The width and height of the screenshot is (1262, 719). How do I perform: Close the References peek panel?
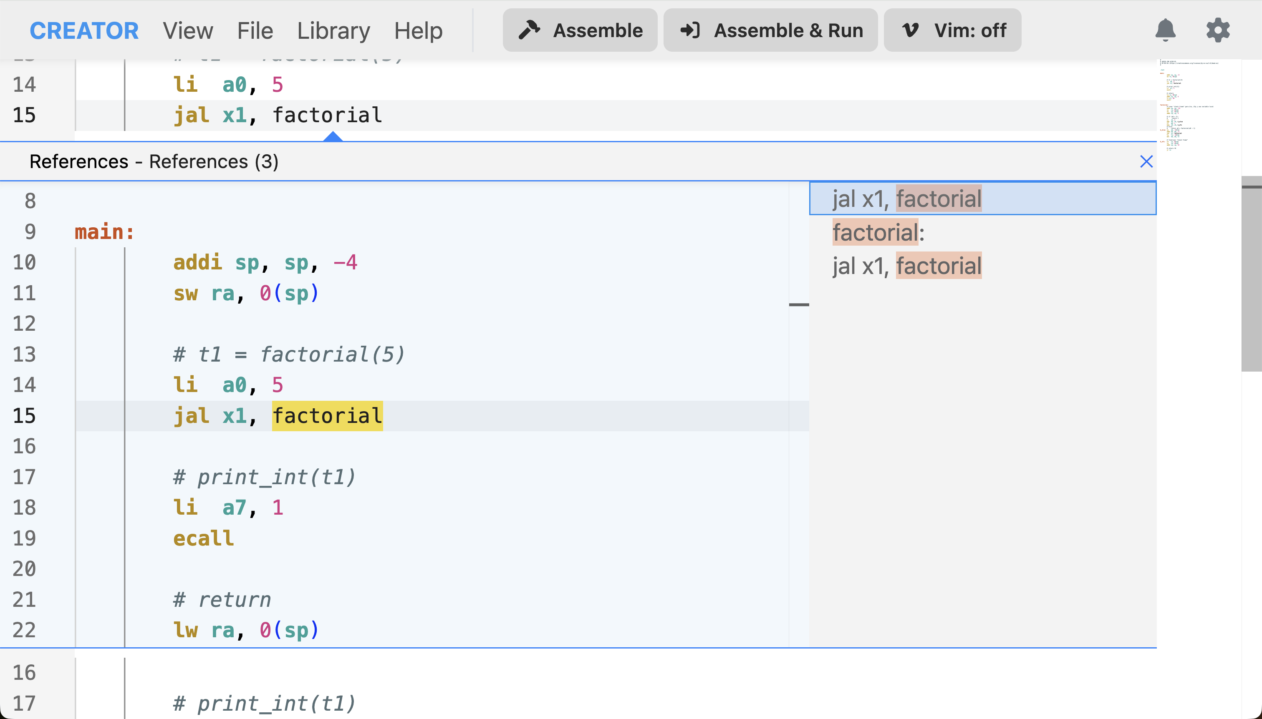[x=1146, y=161]
